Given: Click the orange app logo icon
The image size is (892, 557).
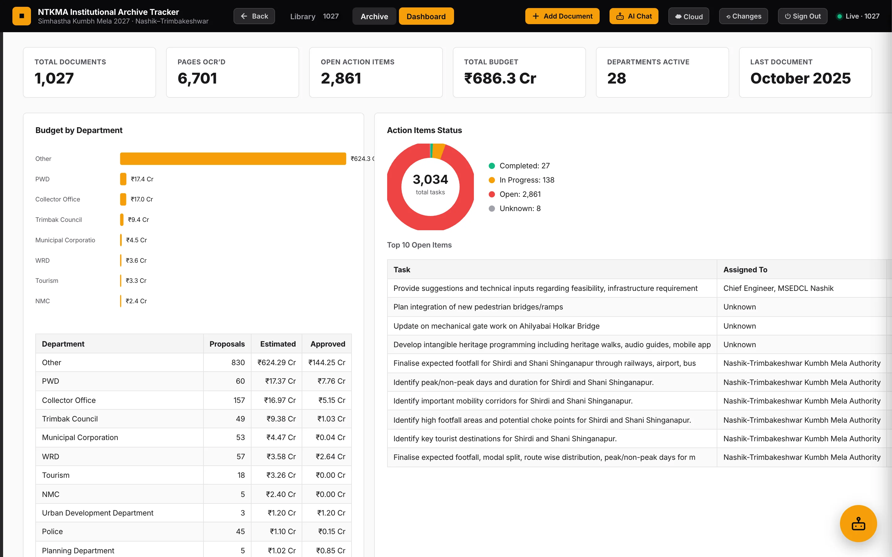Looking at the screenshot, I should [21, 16].
